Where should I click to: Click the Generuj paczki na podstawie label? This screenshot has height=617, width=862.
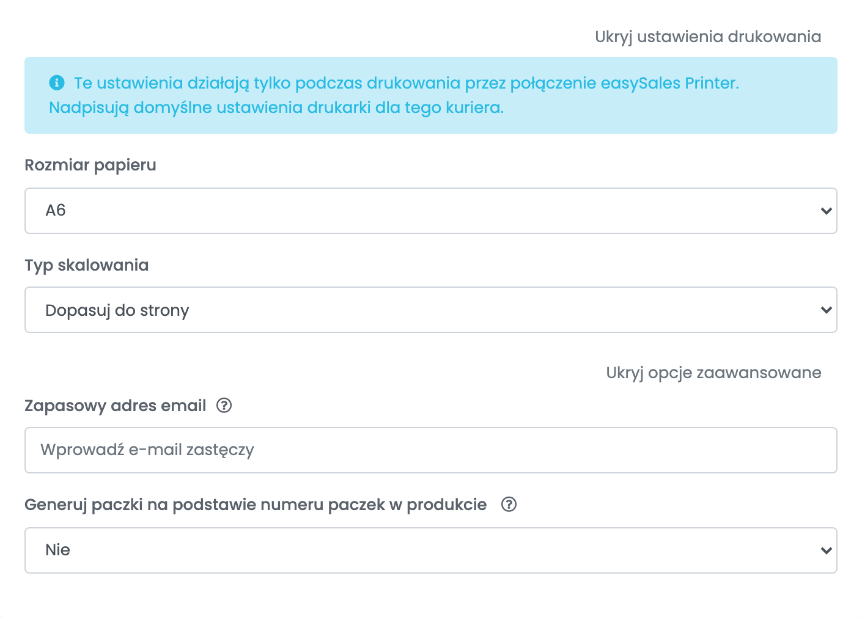[x=256, y=505]
